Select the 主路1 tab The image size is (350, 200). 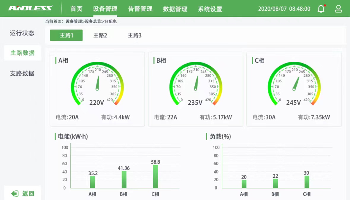(x=66, y=35)
